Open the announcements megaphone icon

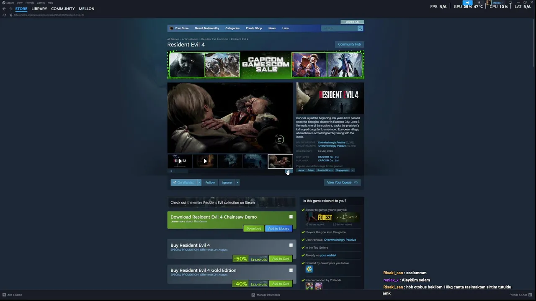coord(468,3)
